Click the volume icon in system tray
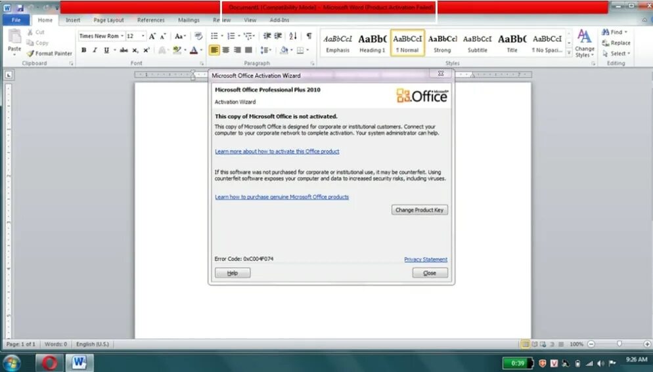653x372 pixels. pyautogui.click(x=600, y=363)
